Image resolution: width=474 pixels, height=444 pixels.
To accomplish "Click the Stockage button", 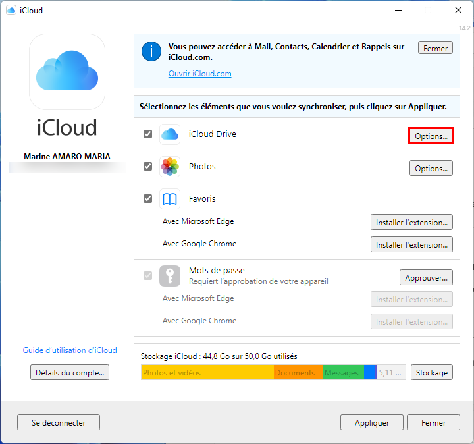I will pyautogui.click(x=432, y=372).
